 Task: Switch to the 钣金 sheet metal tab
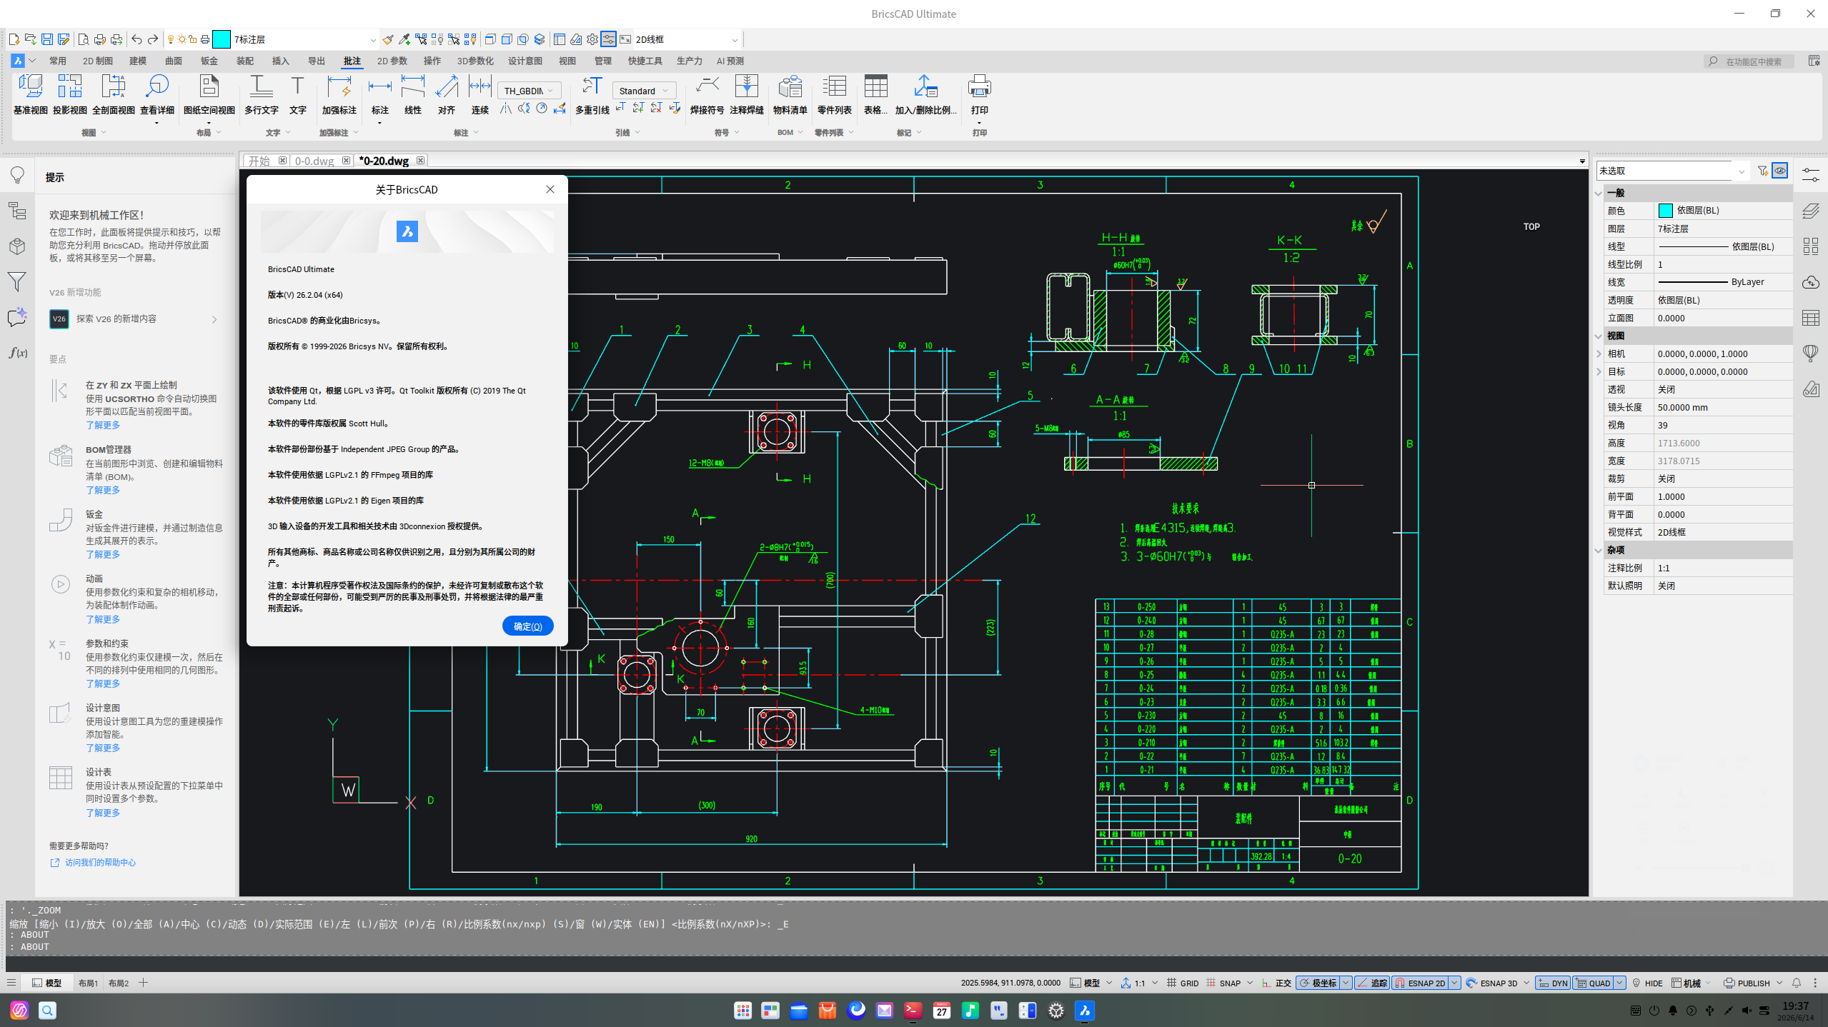(x=209, y=61)
